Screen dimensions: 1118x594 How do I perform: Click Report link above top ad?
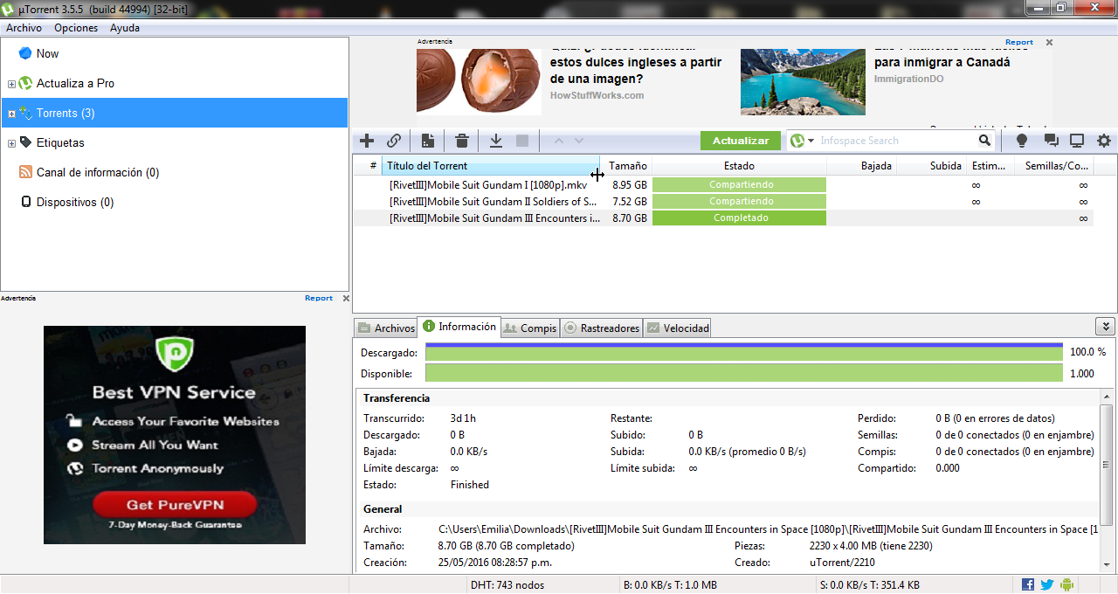pos(1018,42)
